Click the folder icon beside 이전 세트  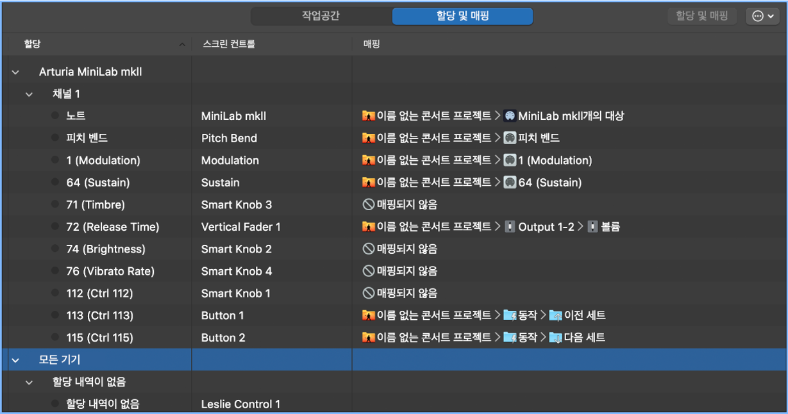[x=556, y=315]
